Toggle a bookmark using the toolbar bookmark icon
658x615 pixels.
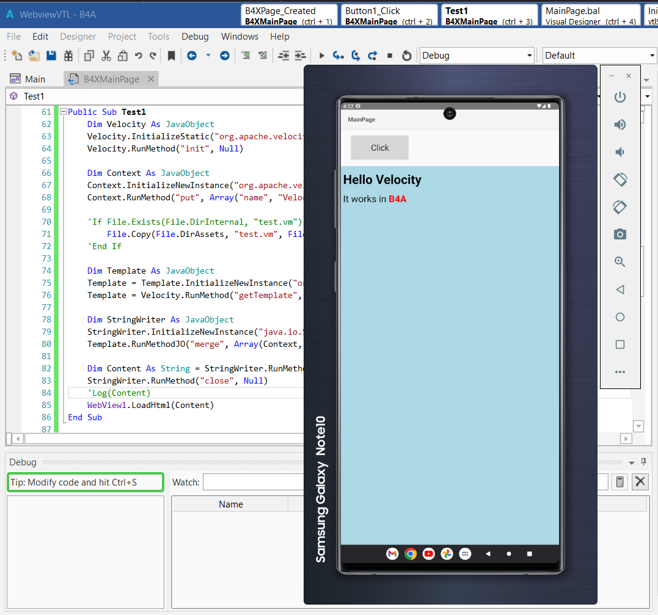point(171,55)
